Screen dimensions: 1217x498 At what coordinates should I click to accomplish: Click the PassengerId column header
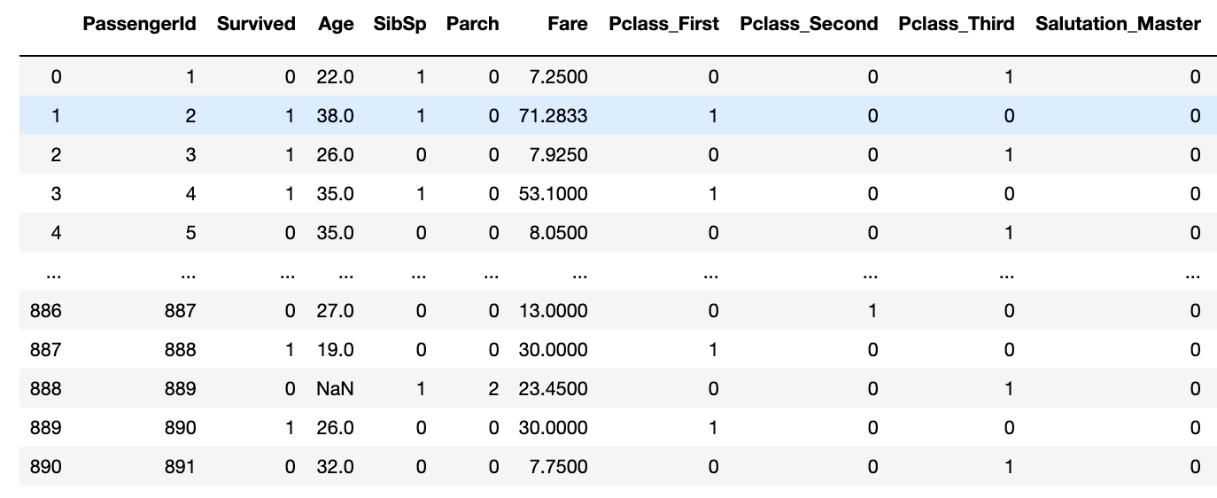click(x=139, y=24)
